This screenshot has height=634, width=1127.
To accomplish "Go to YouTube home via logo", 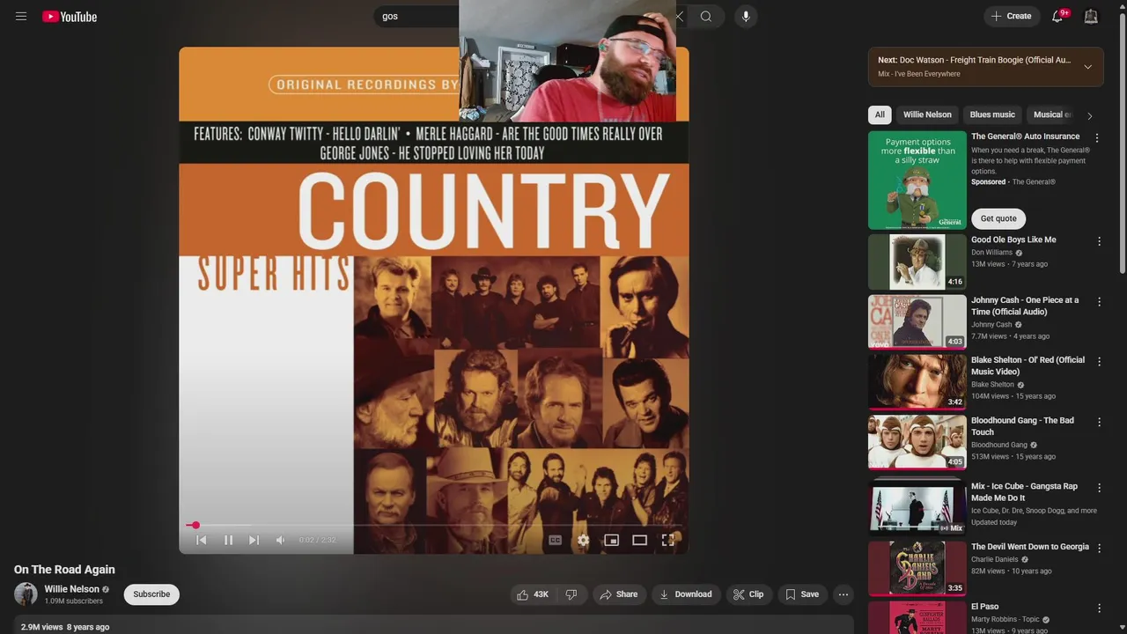I will click(x=70, y=16).
